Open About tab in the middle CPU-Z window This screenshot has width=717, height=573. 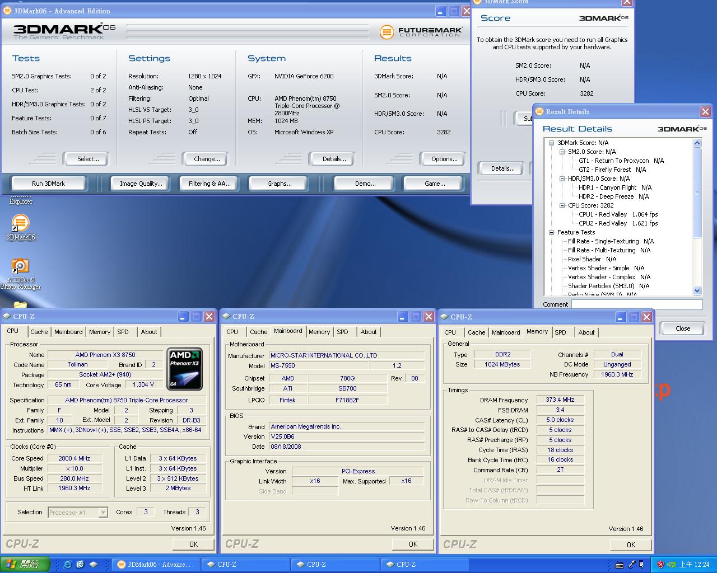point(369,332)
